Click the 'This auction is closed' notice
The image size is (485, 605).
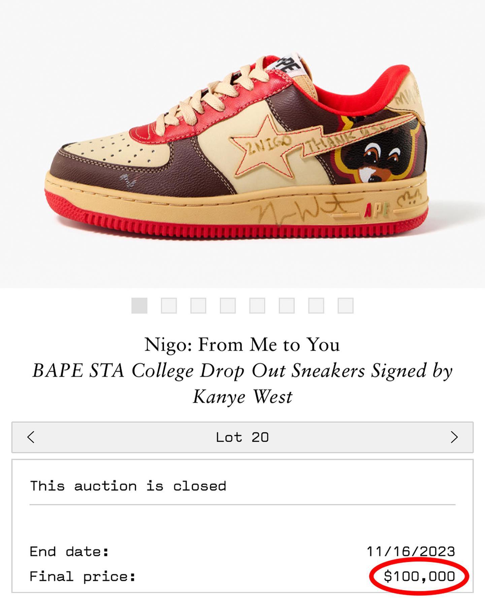click(128, 486)
